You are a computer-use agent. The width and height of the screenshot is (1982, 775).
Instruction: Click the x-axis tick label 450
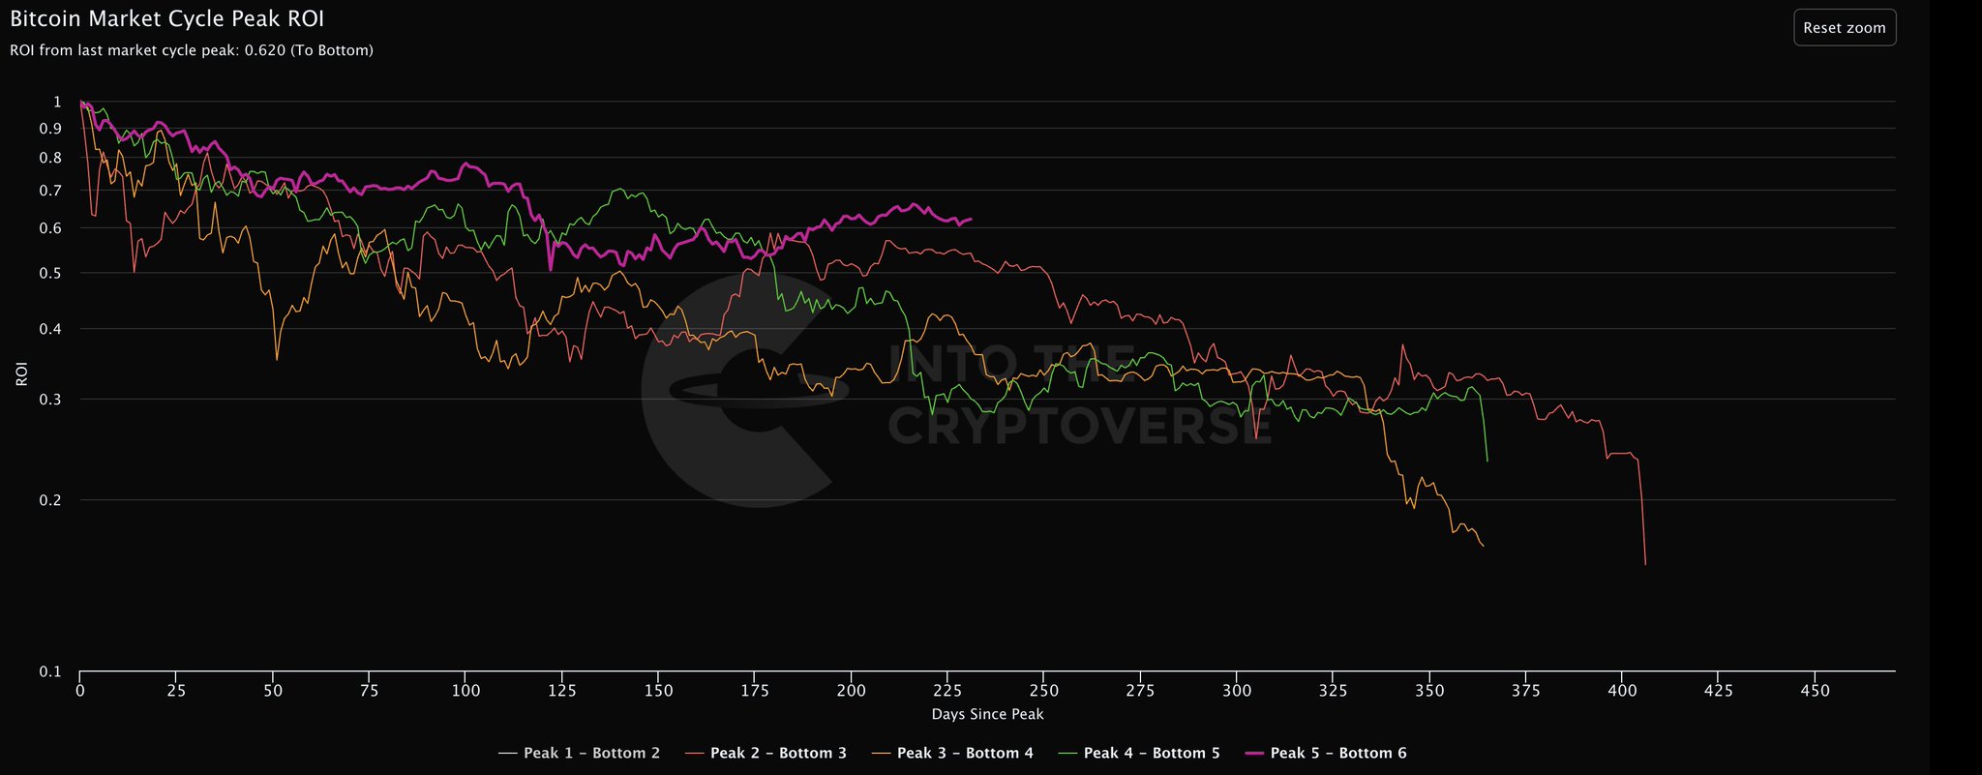[1815, 691]
